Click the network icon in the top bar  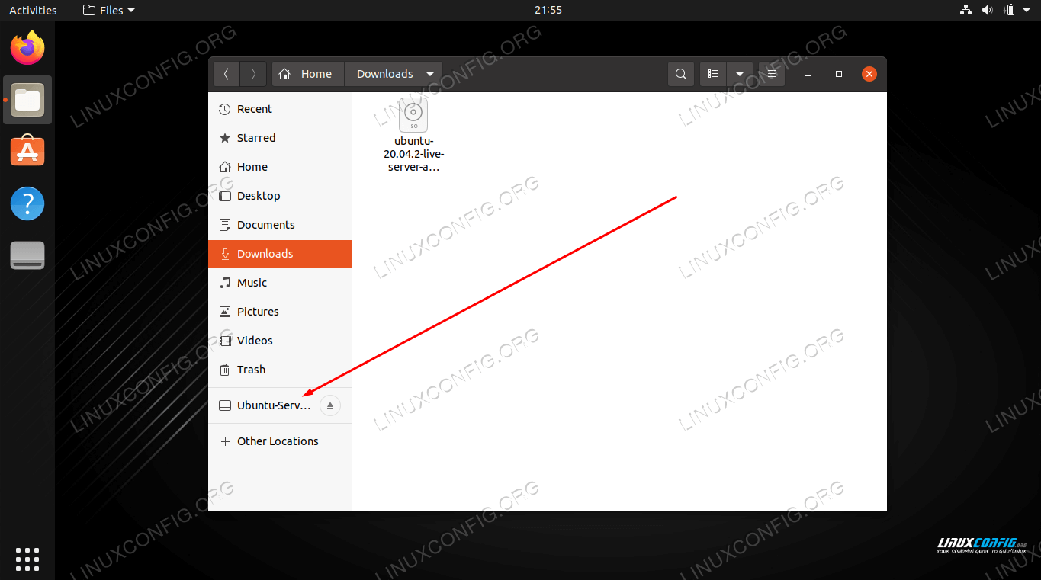[x=965, y=10]
